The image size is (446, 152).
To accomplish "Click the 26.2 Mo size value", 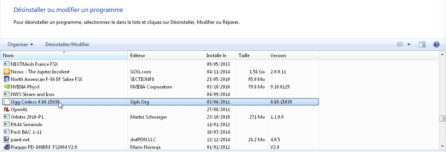I will 256,140.
